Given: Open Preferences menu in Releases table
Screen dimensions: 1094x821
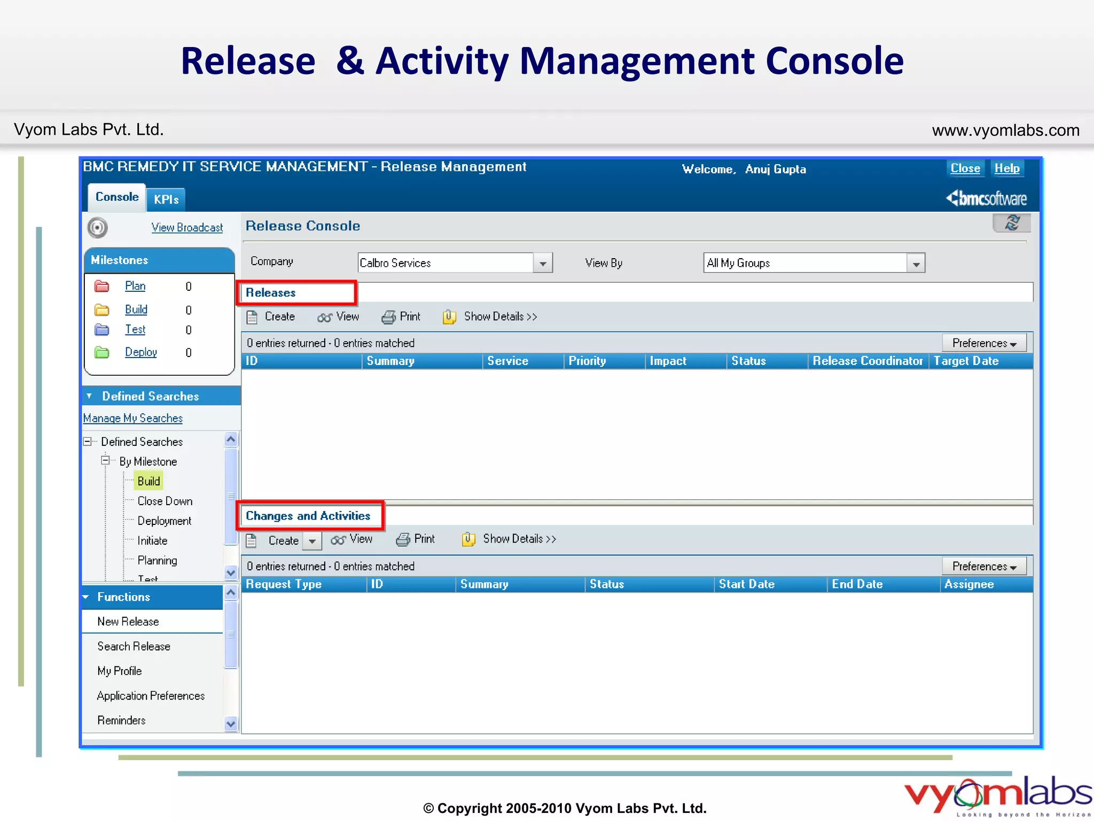Looking at the screenshot, I should tap(984, 343).
